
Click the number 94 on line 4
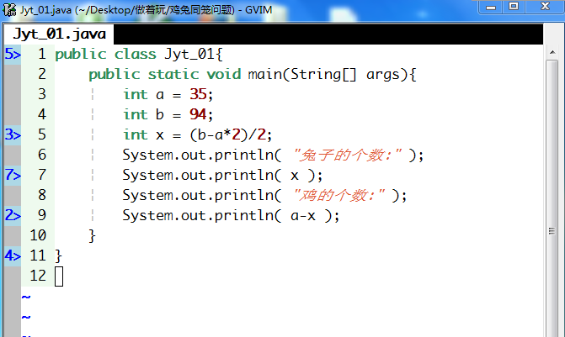click(198, 115)
